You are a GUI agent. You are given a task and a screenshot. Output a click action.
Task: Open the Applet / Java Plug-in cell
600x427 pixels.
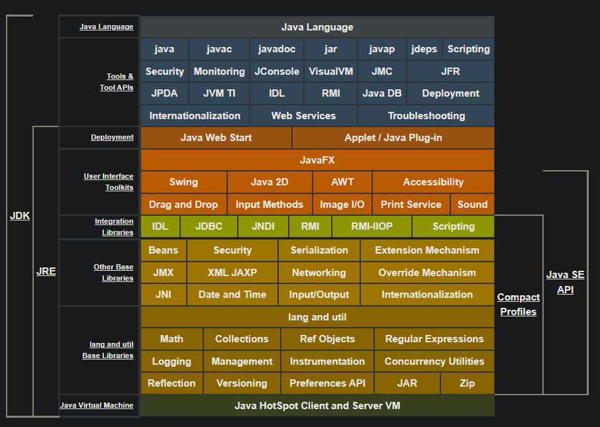(x=393, y=138)
